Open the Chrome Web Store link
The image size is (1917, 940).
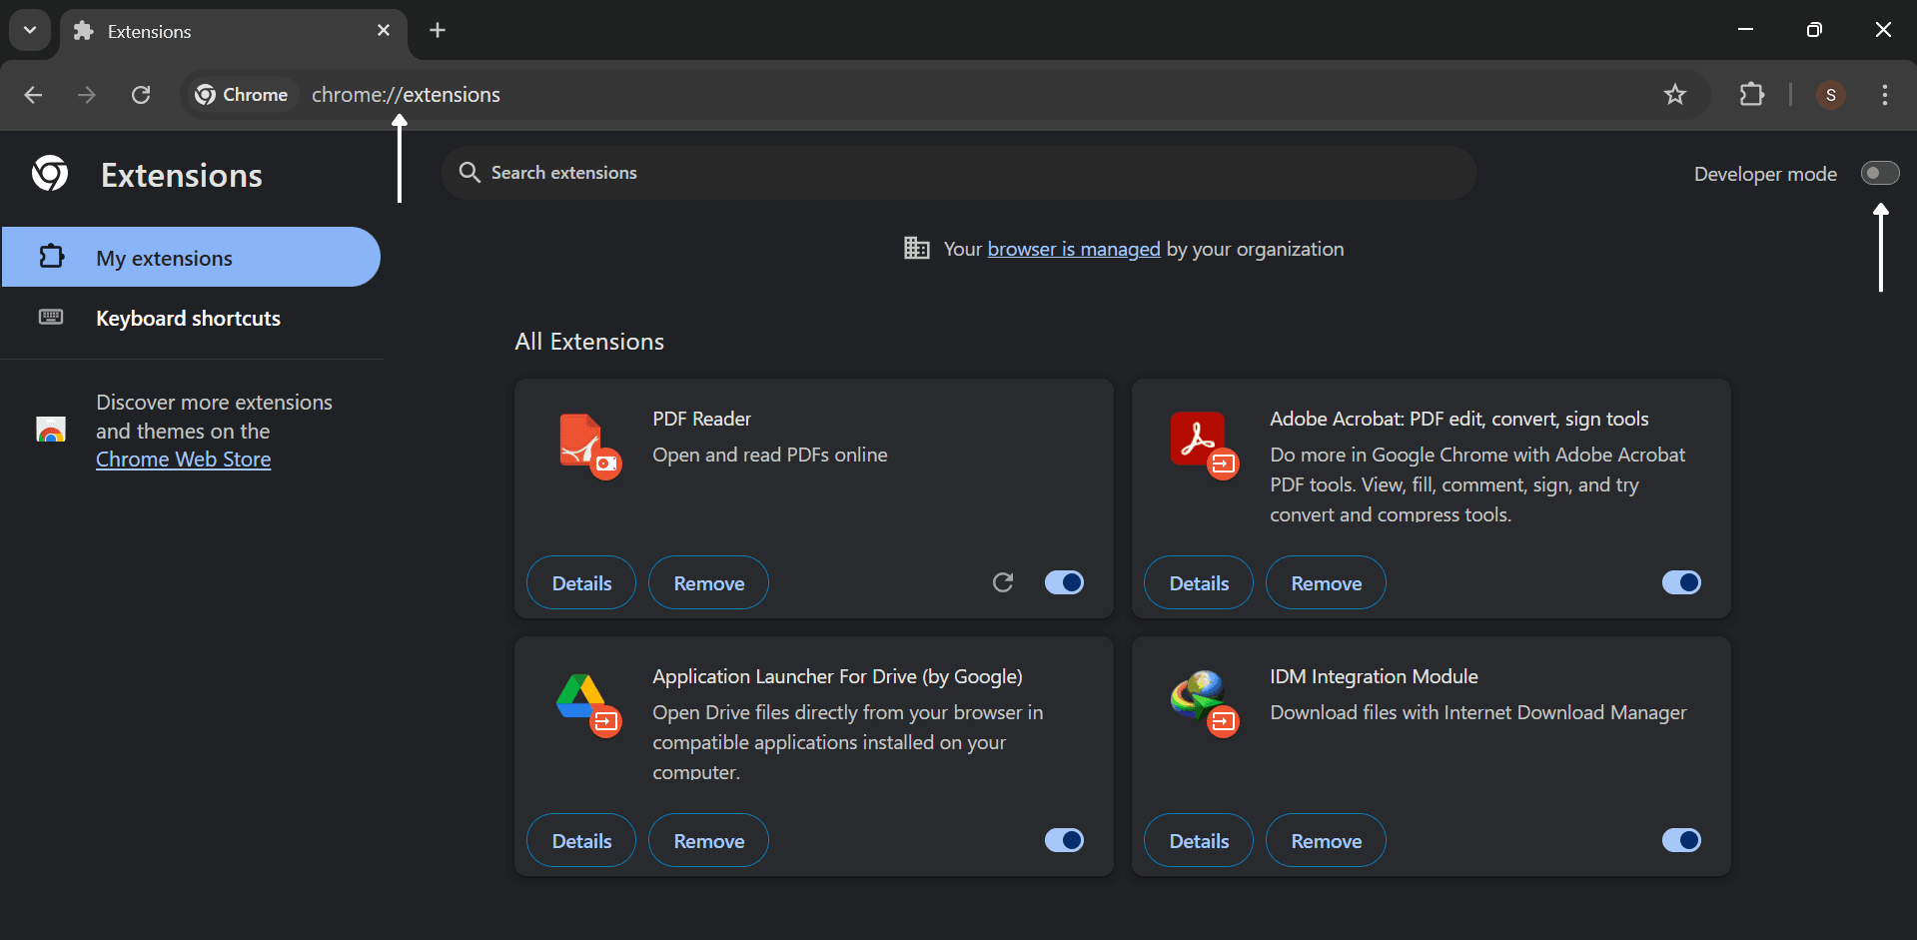point(183,460)
